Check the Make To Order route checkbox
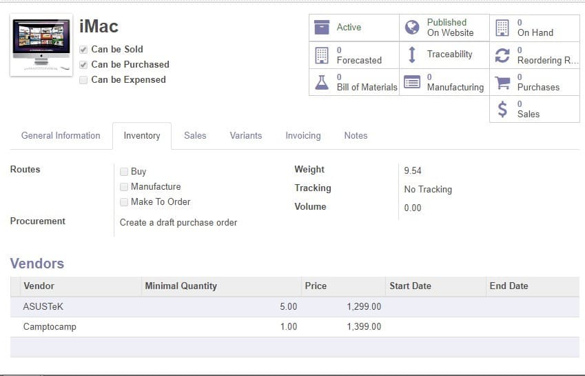Viewport: 585px width, 376px height. tap(124, 202)
